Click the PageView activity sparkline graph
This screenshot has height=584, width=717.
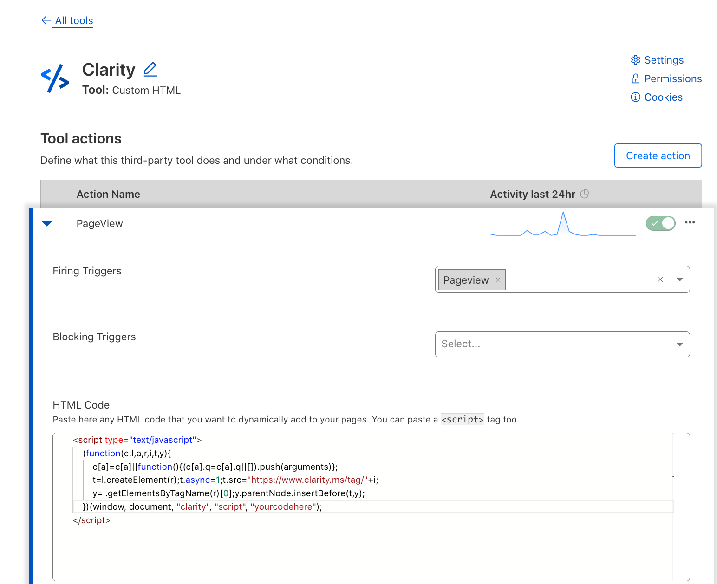pos(563,224)
